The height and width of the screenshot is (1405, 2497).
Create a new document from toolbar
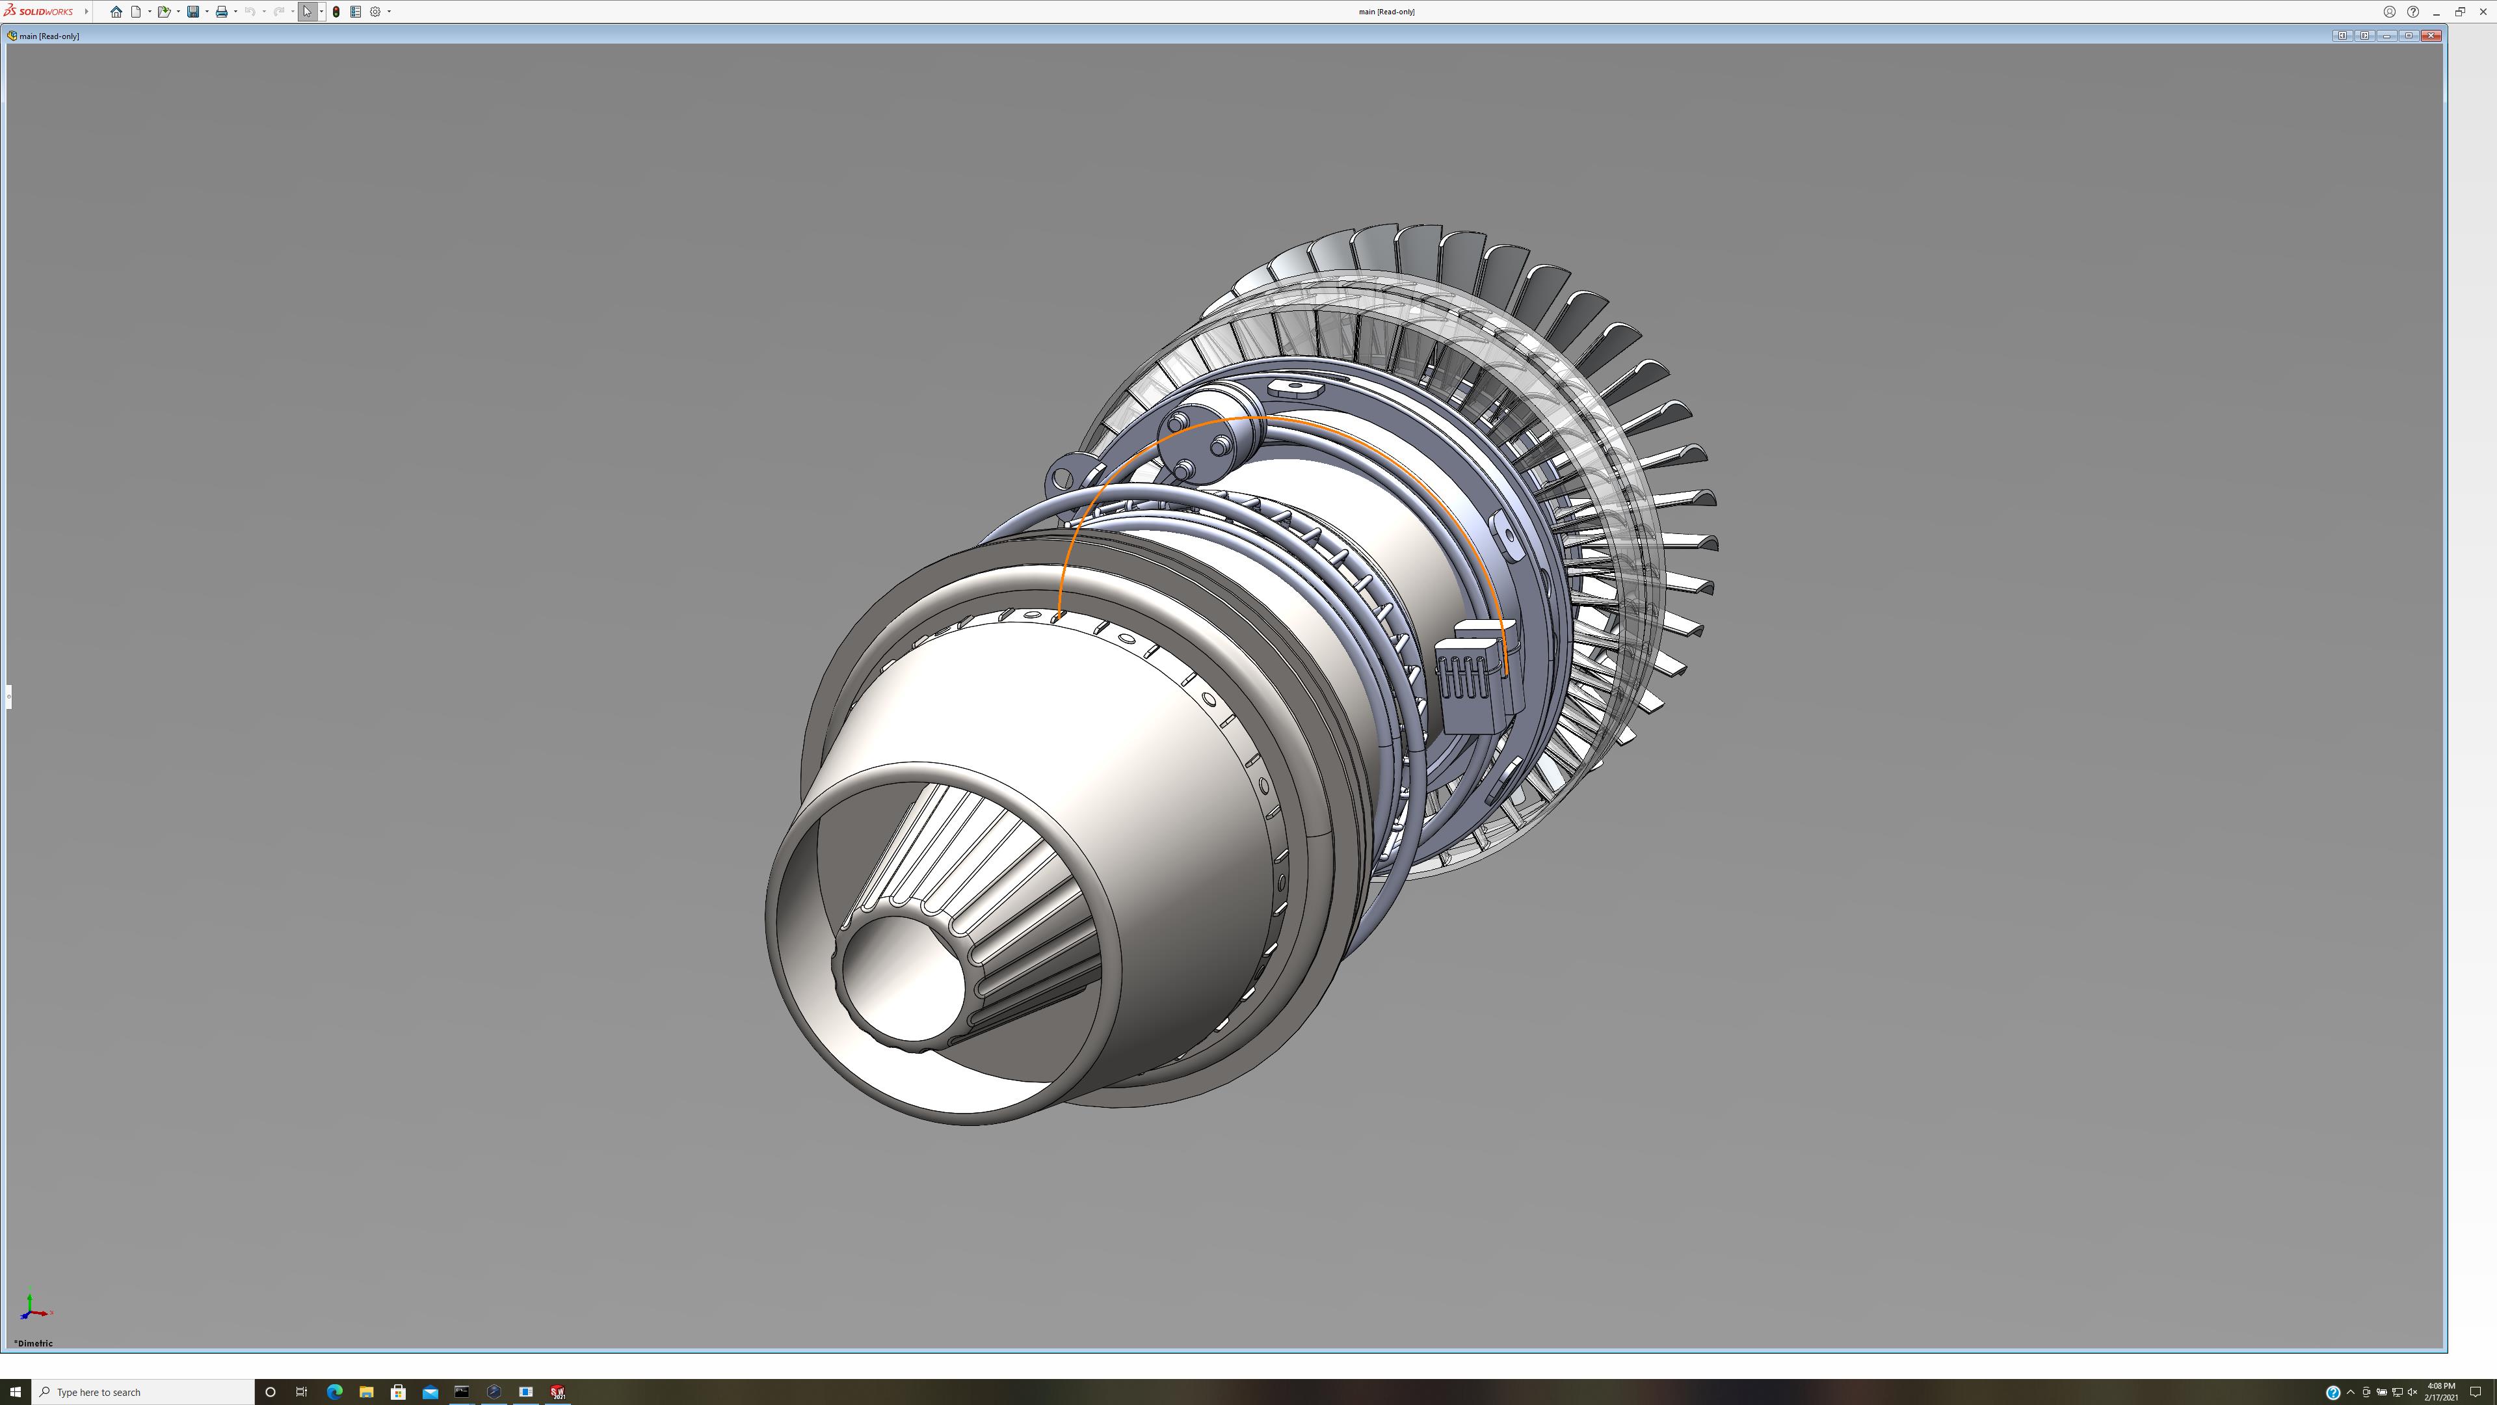click(x=137, y=12)
